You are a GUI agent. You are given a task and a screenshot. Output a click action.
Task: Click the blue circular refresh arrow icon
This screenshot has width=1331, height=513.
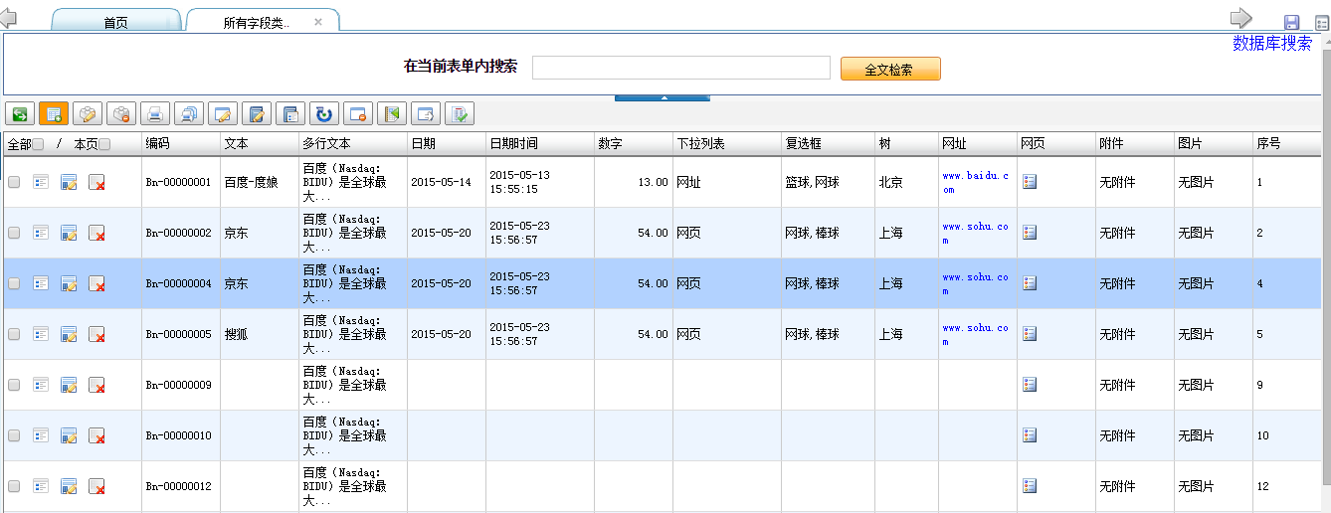coord(324,113)
